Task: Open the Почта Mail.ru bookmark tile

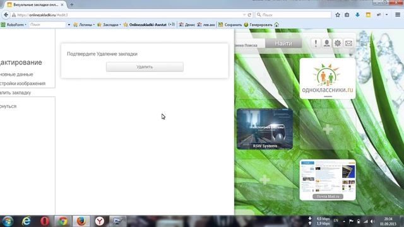Action: tap(328, 180)
